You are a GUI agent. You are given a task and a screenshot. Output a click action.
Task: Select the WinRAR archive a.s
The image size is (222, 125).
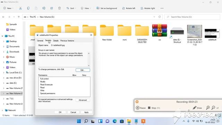(x=160, y=32)
